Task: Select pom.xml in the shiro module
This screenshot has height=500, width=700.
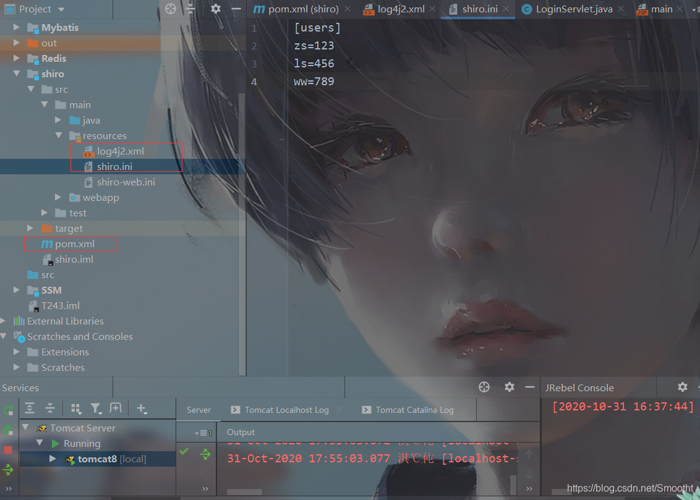Action: [68, 244]
